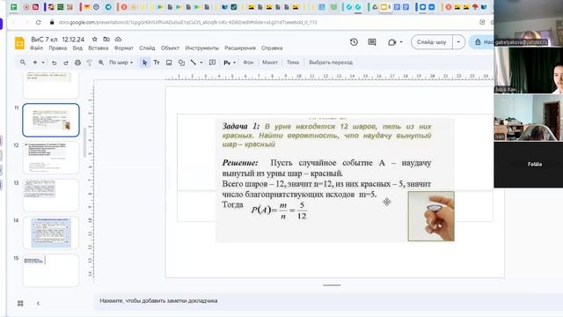The image size is (563, 317).
Task: Reload the page in browser
Action: (39, 22)
